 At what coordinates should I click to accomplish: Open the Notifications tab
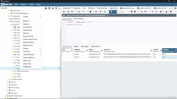(x=95, y=46)
